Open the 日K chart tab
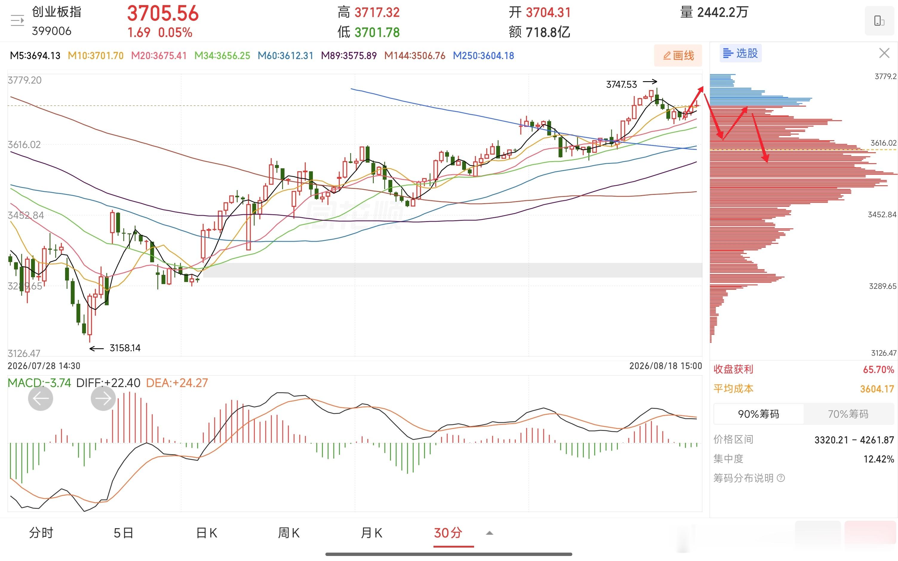 [206, 533]
